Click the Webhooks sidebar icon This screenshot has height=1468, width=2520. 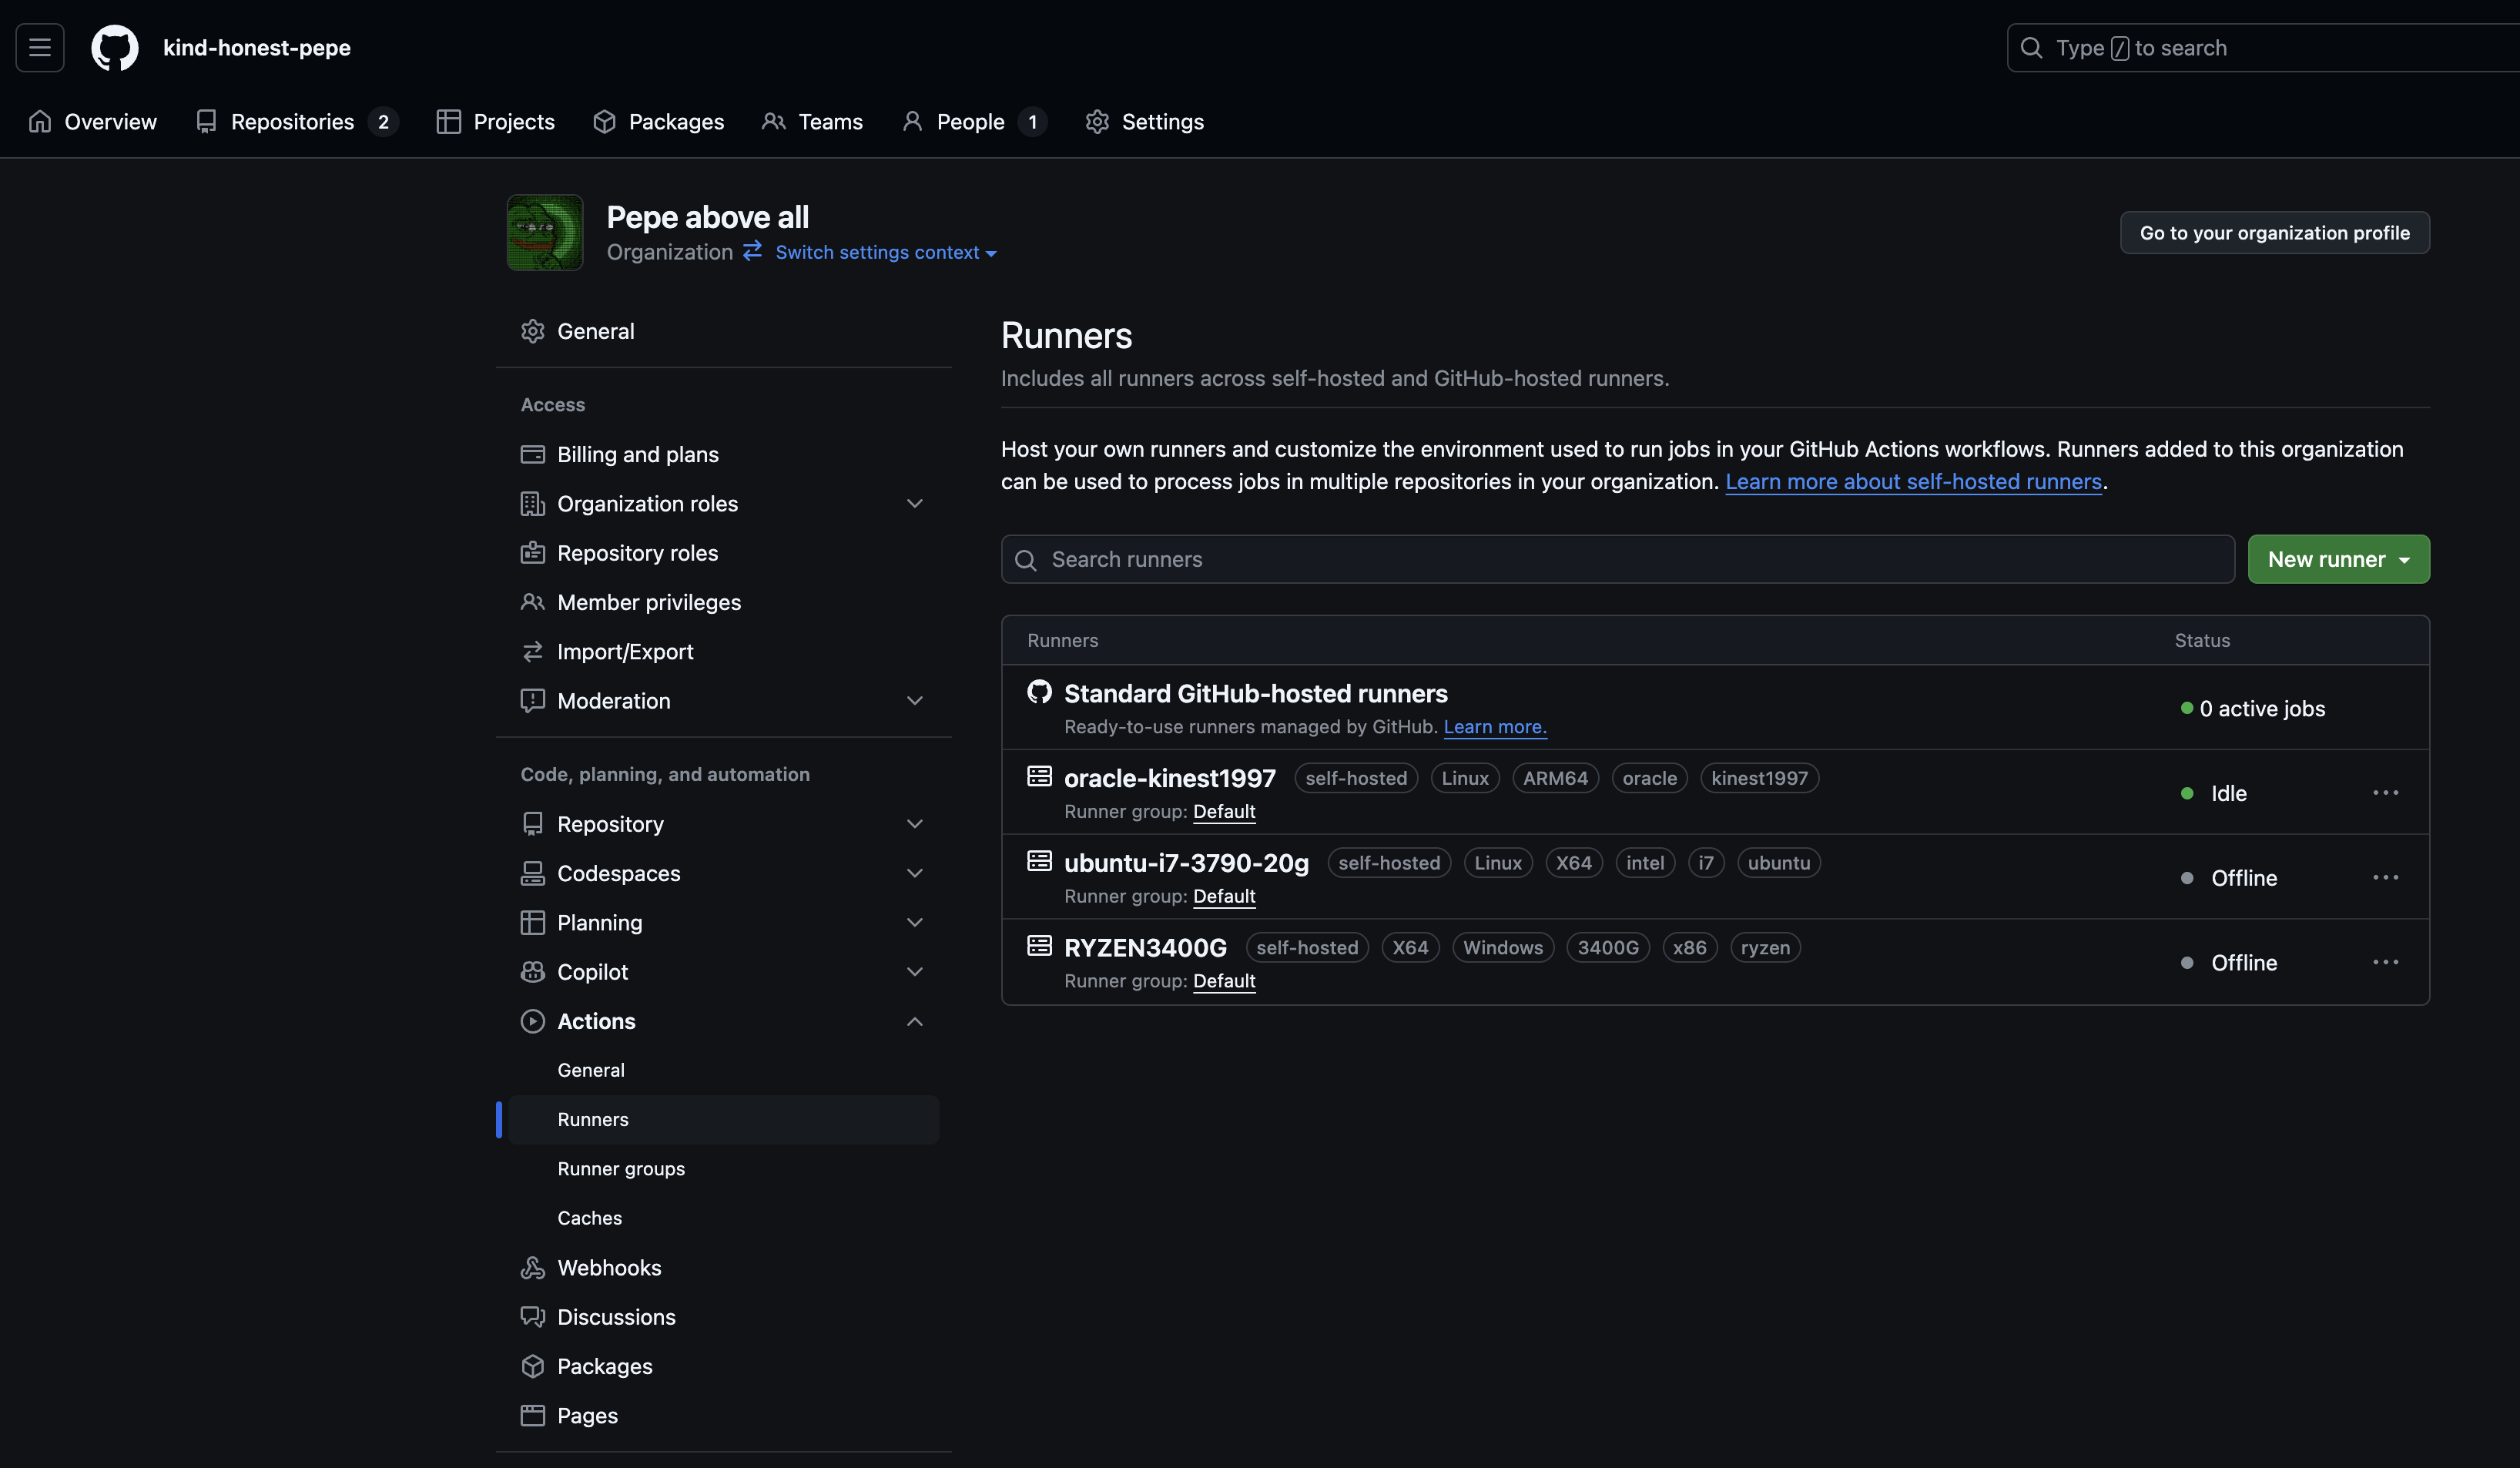[x=532, y=1268]
